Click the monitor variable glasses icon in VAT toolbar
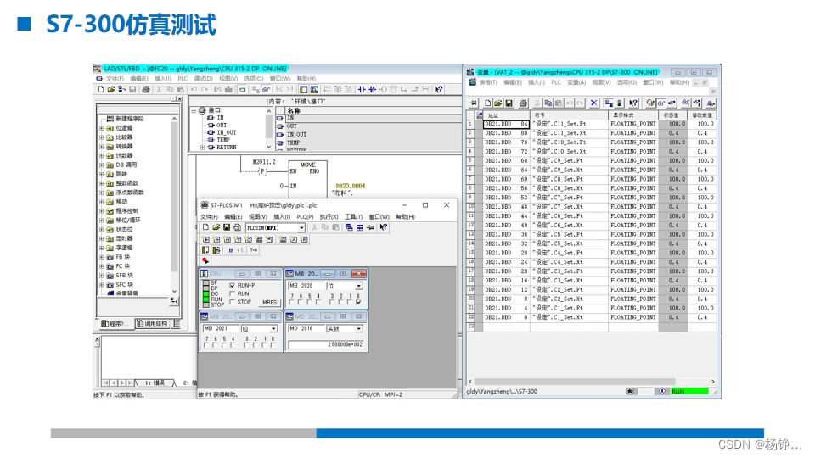 (660, 103)
